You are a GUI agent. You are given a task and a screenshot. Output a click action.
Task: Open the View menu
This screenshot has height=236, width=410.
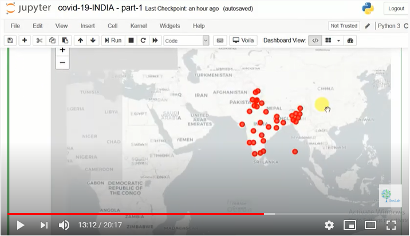coord(61,26)
